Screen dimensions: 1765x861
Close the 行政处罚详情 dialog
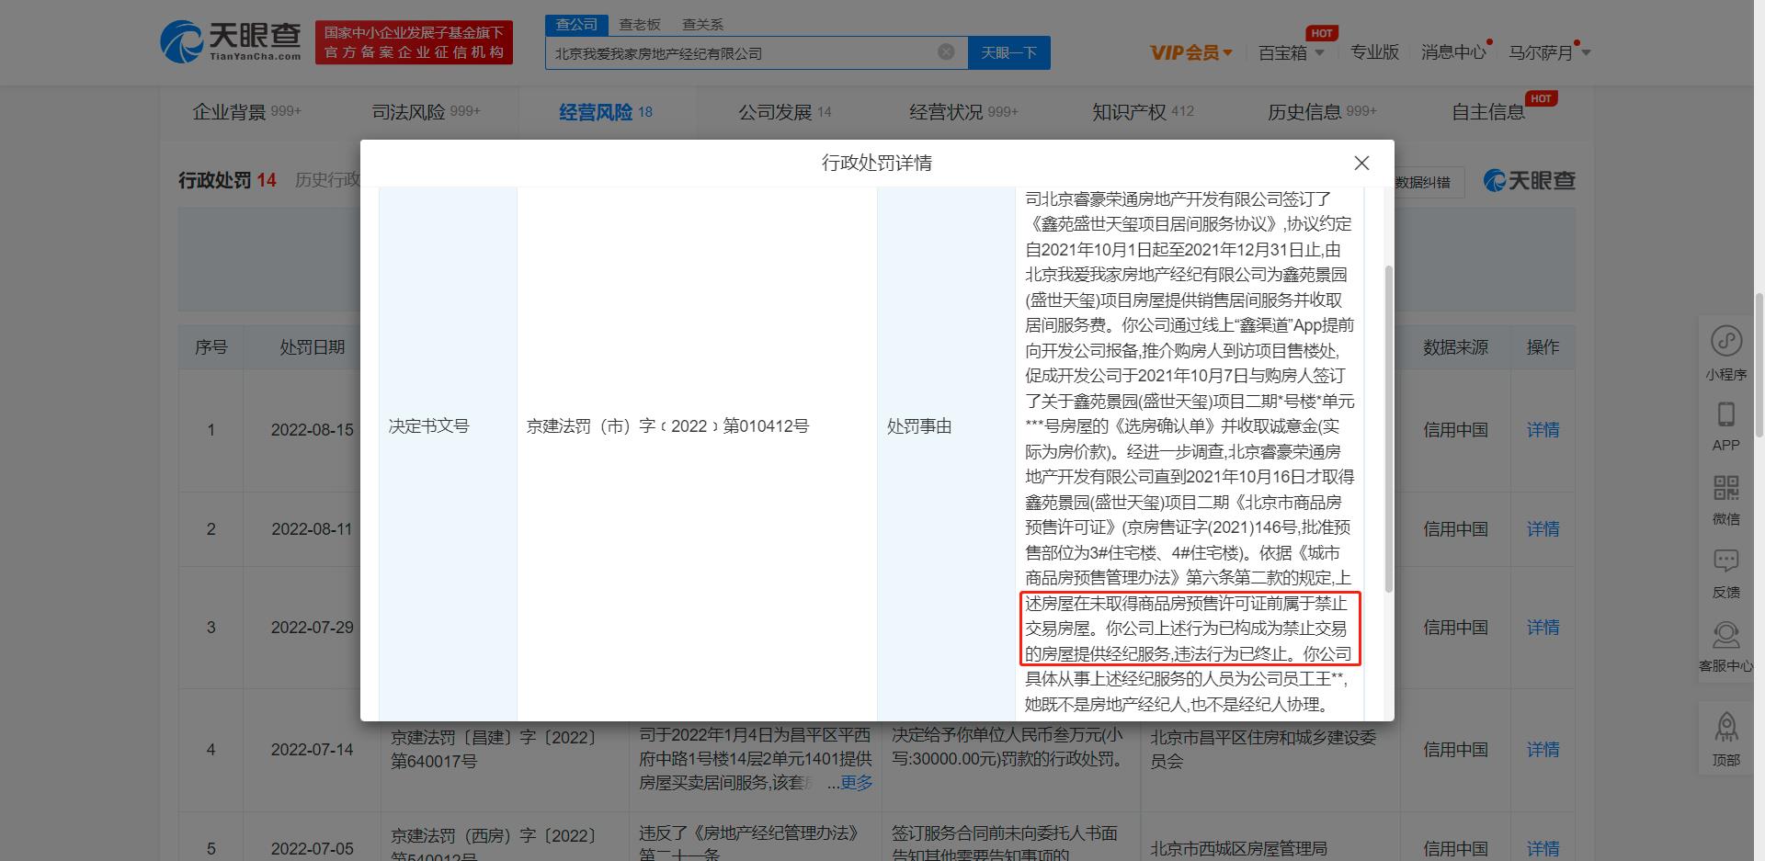pyautogui.click(x=1361, y=163)
